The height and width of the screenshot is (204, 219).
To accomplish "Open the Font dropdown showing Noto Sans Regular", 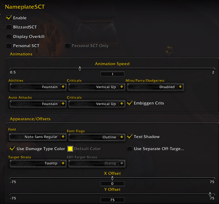I will point(63,137).
